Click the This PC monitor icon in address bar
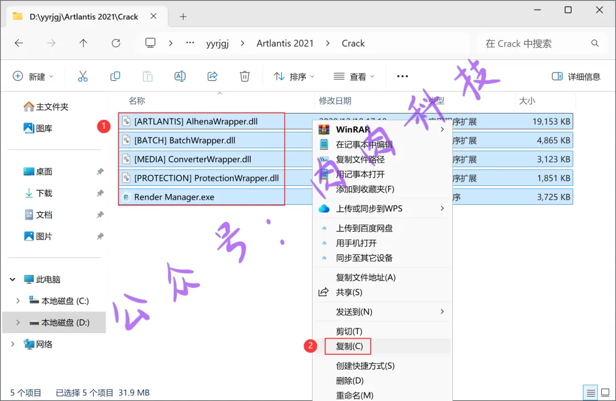Viewport: 616px width, 401px height. click(151, 43)
